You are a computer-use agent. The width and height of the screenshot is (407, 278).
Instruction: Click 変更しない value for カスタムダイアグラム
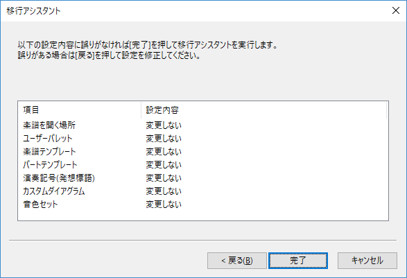(x=164, y=191)
